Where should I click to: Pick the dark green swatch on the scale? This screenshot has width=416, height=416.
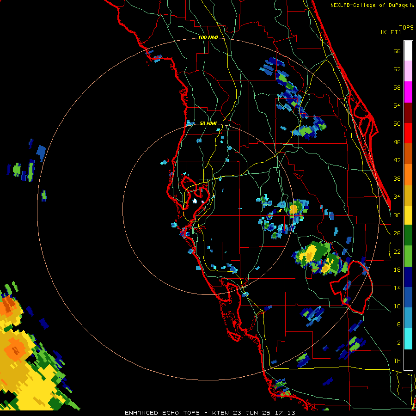pos(408,235)
